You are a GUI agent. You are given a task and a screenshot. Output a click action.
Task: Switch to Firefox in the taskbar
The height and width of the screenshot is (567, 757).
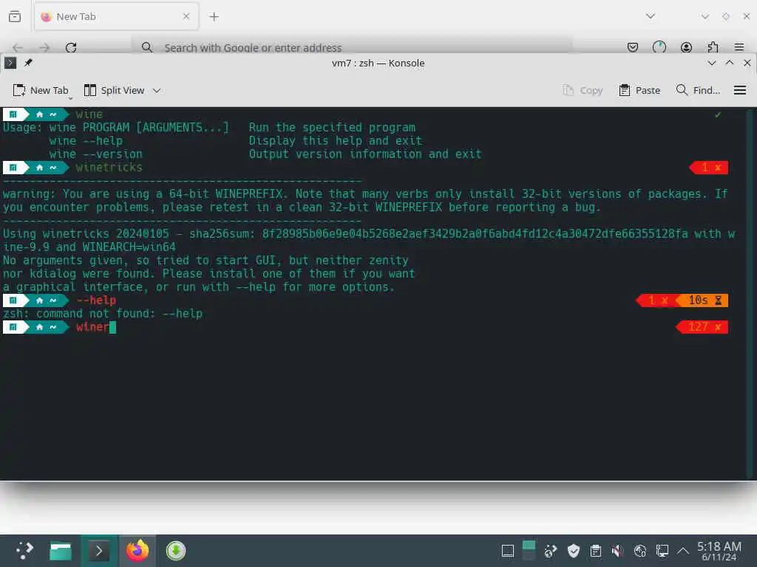138,551
